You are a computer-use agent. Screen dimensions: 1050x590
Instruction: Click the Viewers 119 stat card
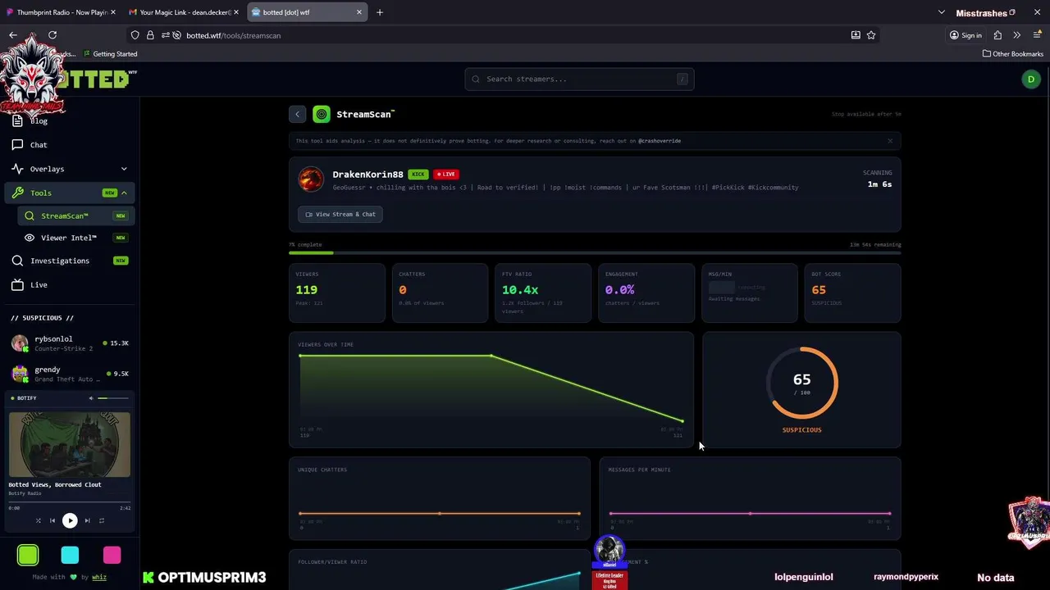pos(337,293)
